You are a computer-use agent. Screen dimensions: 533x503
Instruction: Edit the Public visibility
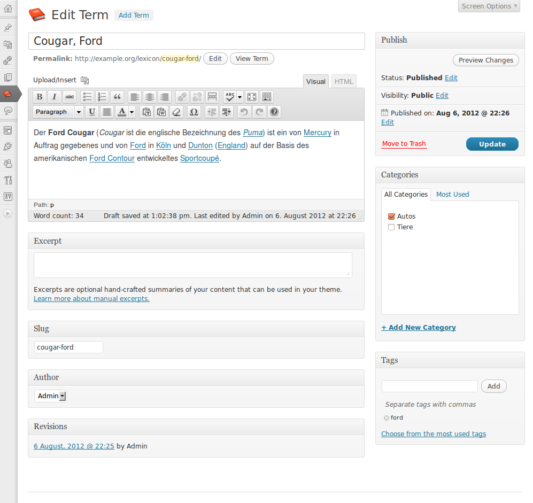(x=442, y=96)
